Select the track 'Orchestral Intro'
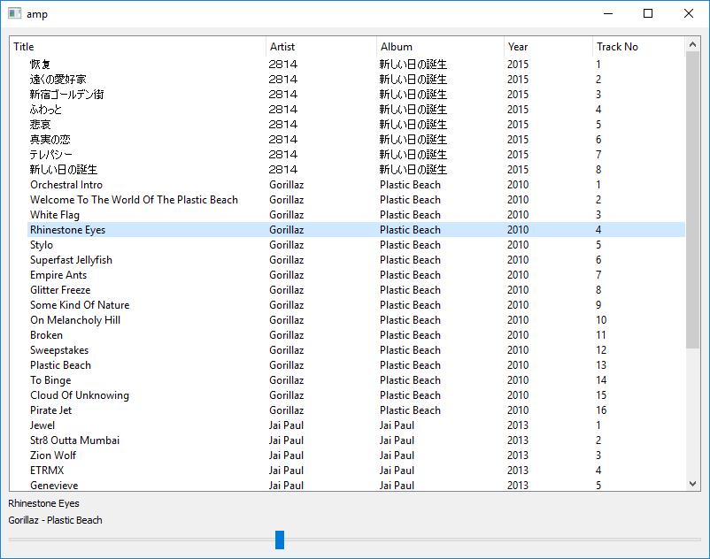The image size is (710, 559). tap(66, 185)
